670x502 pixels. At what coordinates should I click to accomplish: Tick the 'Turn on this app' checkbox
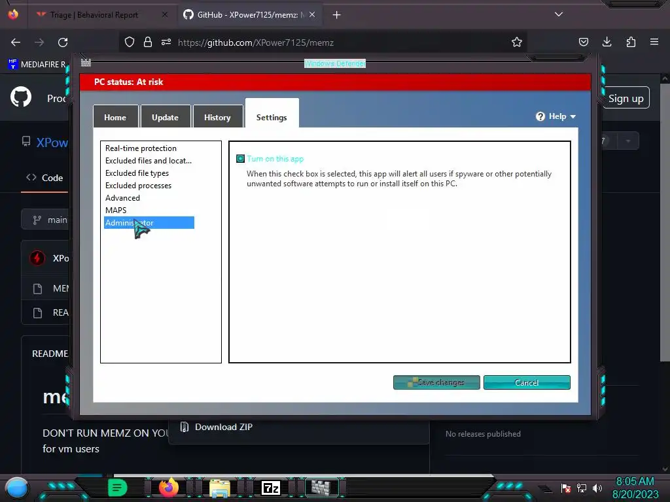(240, 159)
